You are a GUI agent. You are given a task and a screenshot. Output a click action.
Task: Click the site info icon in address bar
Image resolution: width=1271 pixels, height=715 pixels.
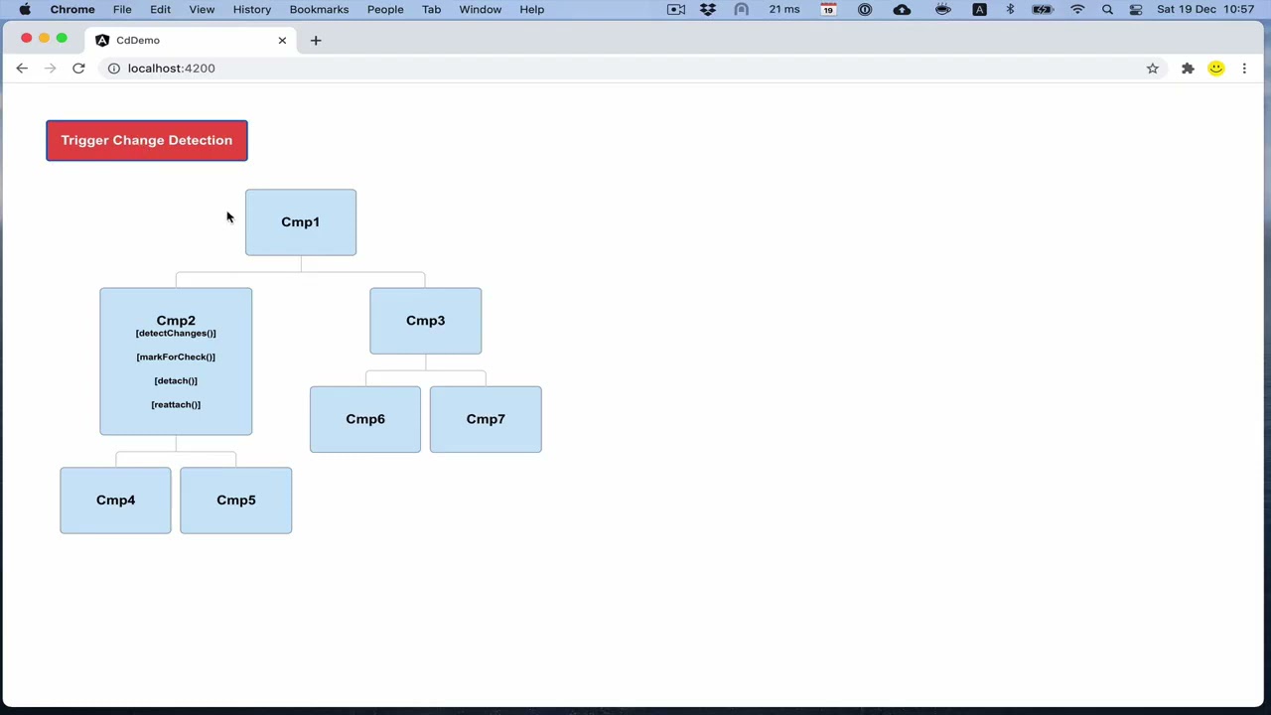tap(114, 69)
